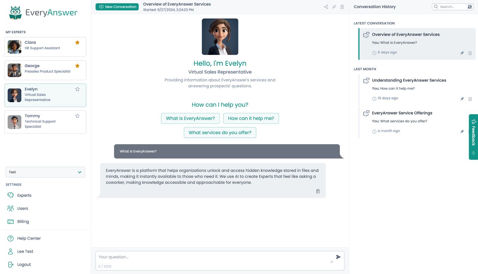Image resolution: width=478 pixels, height=274 pixels.
Task: Delete the Understanding EveryAnswer Services conversation
Action: (470, 99)
